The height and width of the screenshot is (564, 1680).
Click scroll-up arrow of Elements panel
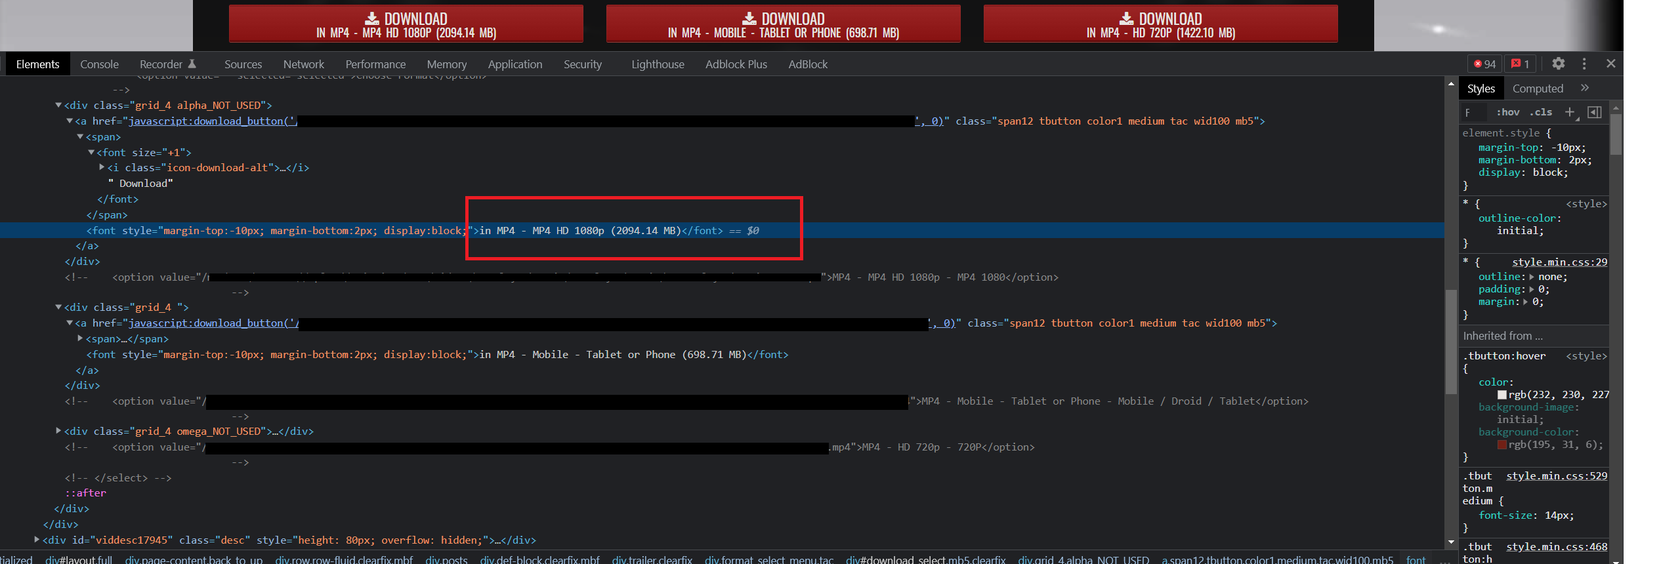(1450, 84)
